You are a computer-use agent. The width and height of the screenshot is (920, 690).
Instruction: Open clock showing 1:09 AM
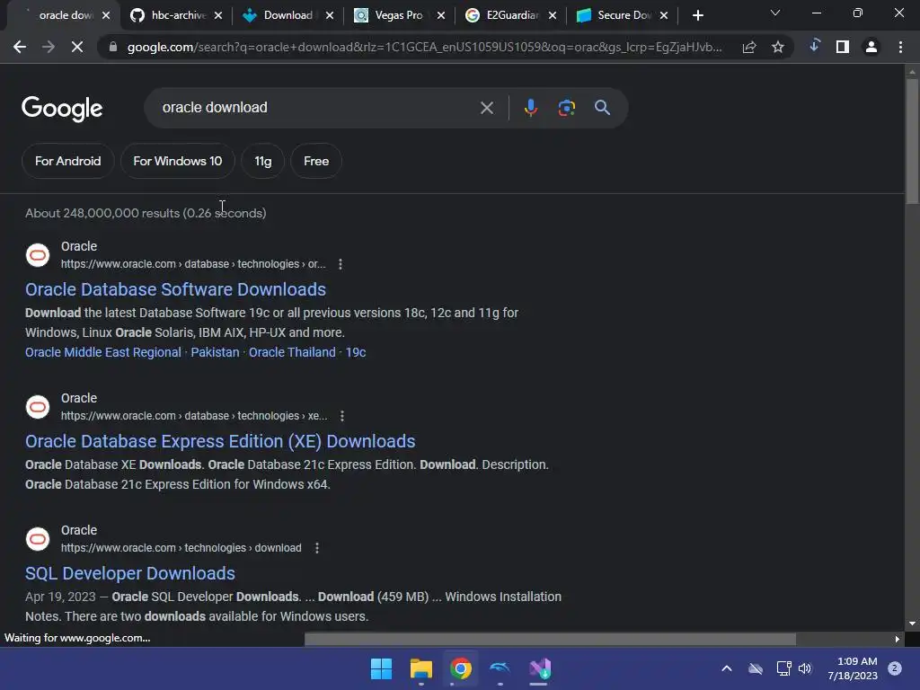coord(853,668)
